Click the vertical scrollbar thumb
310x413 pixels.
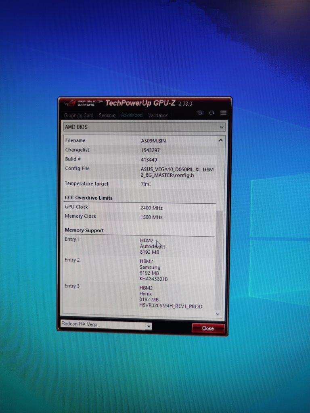click(x=219, y=258)
